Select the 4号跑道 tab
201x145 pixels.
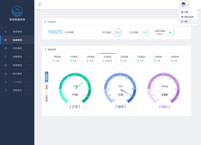[107, 58]
